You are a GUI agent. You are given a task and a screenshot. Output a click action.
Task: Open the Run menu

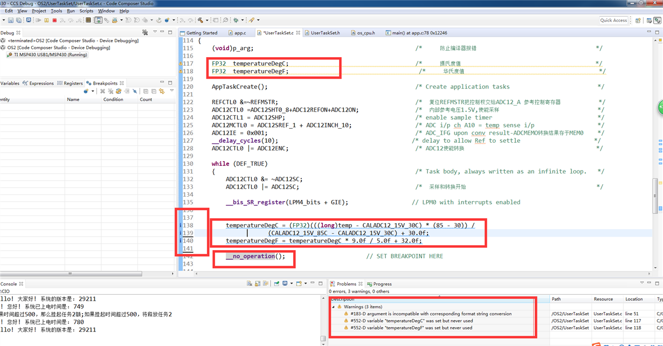(71, 11)
